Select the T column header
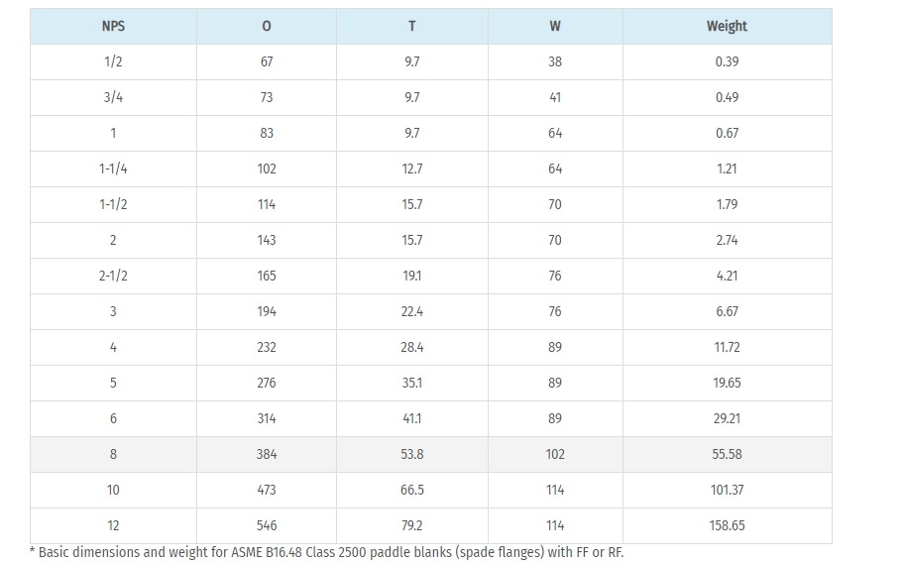 pos(412,26)
